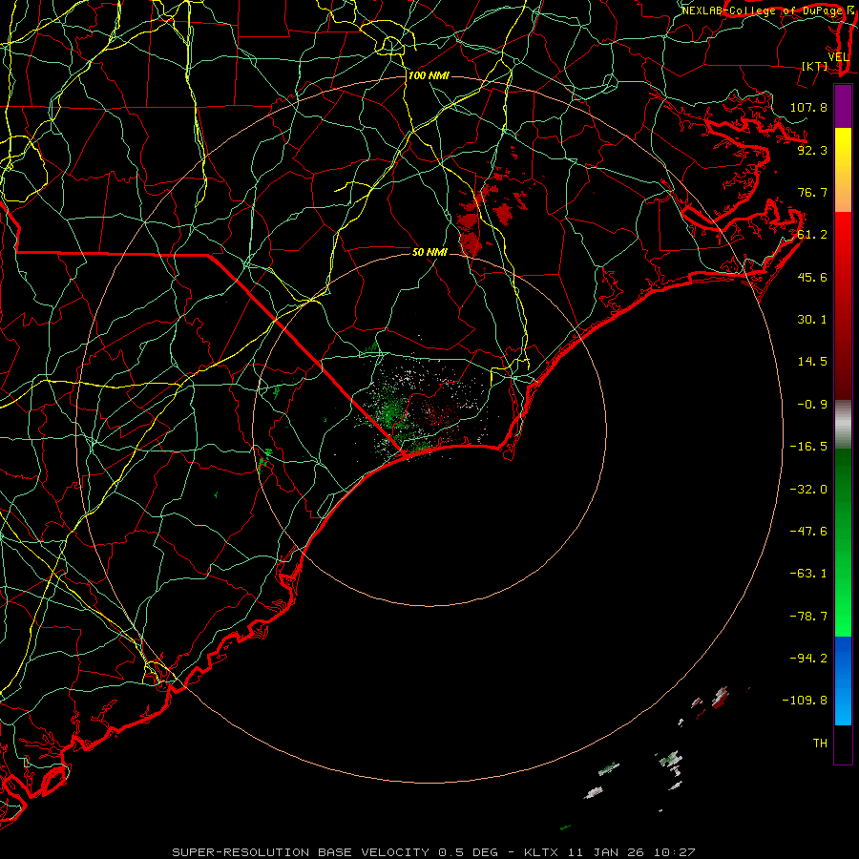This screenshot has height=859, width=859.
Task: Click the 14.5 legend value
Action: pyautogui.click(x=812, y=362)
